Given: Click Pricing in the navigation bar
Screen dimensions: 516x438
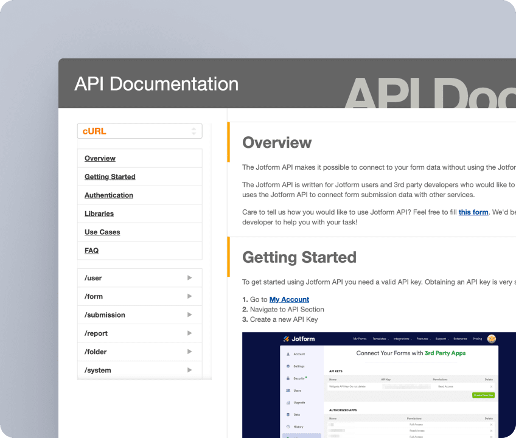Looking at the screenshot, I should pos(476,338).
